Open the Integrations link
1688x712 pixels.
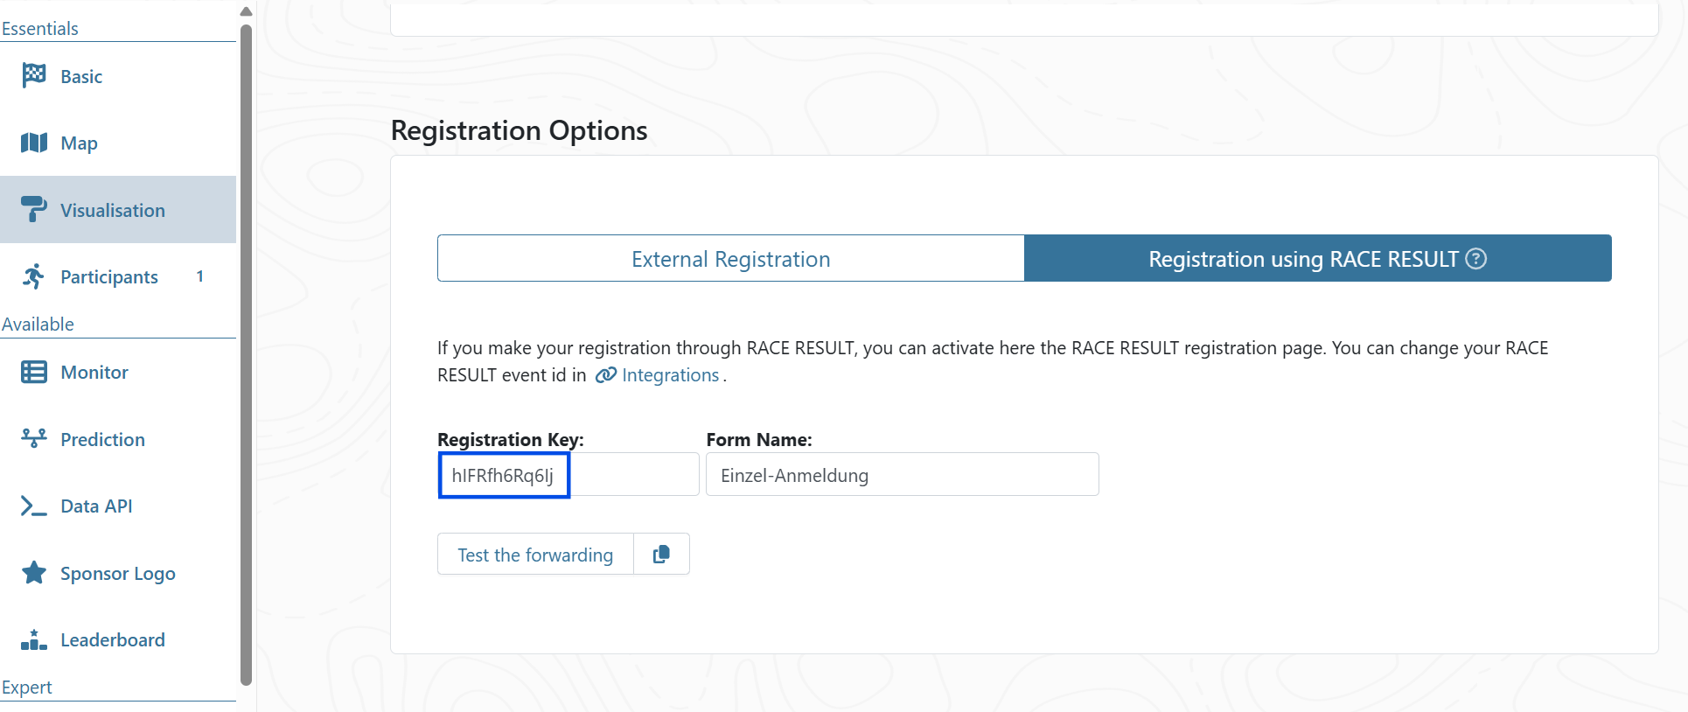(670, 375)
